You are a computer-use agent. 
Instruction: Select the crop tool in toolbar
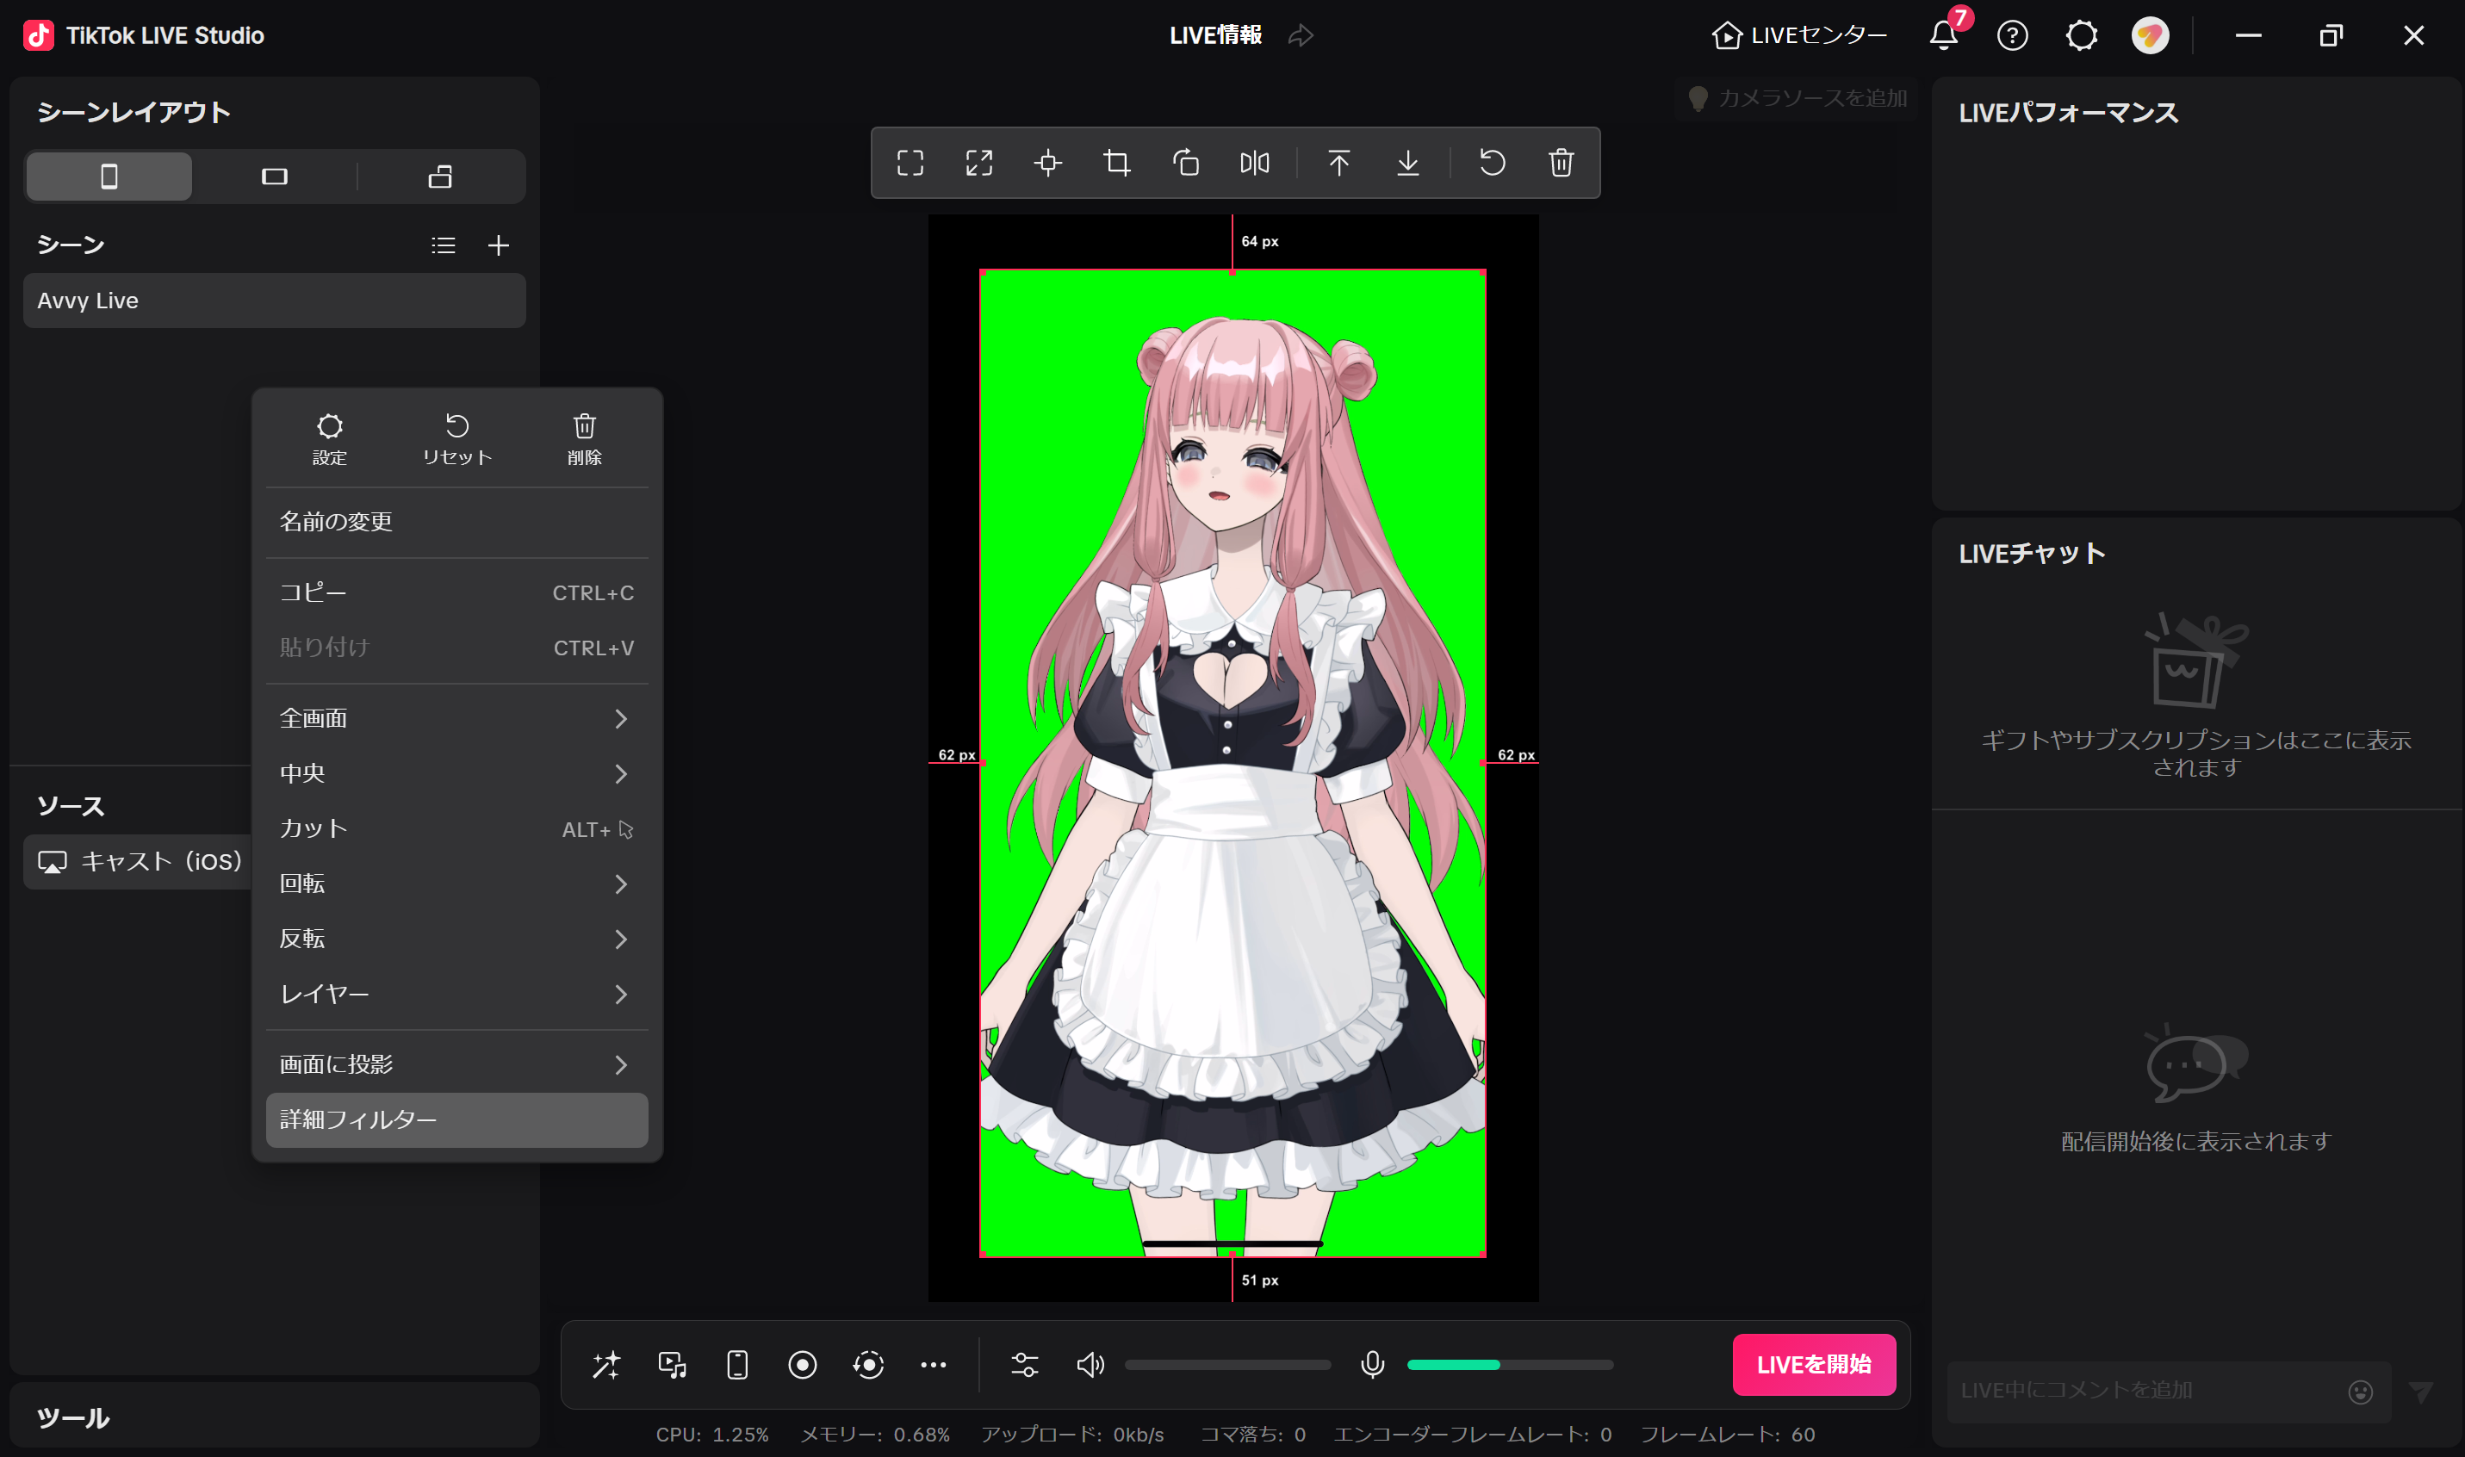click(1116, 163)
